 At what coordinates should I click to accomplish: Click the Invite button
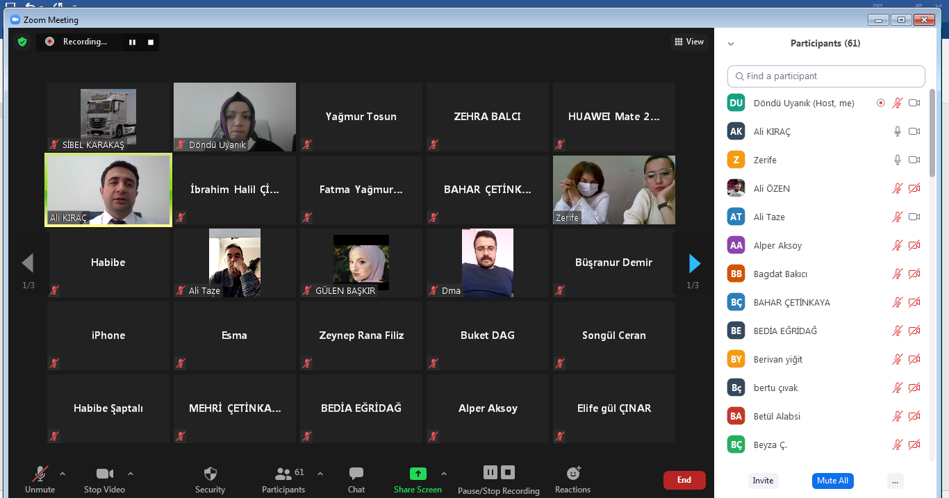(763, 481)
